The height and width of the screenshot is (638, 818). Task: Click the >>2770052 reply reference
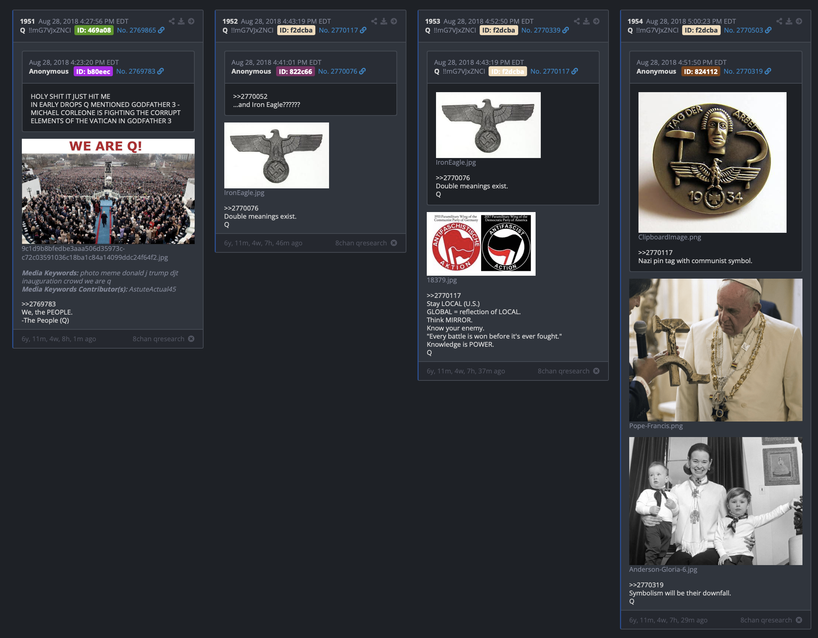(x=250, y=97)
